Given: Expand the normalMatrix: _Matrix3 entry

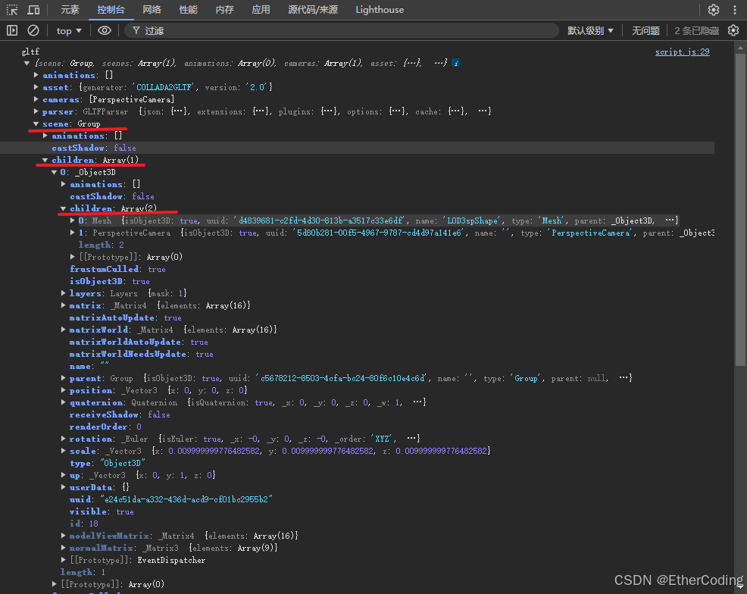Looking at the screenshot, I should point(64,548).
